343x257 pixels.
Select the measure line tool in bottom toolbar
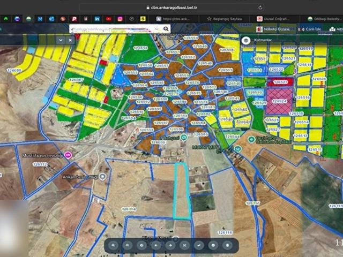(199, 245)
